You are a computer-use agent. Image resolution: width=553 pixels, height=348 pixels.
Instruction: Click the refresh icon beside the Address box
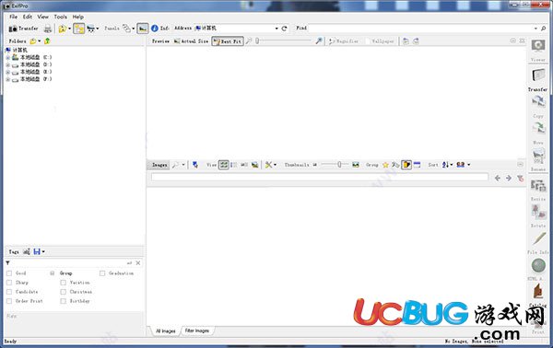(284, 29)
